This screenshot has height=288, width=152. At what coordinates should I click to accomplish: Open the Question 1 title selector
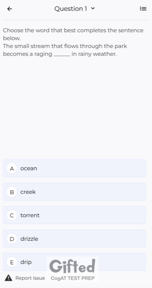point(75,9)
